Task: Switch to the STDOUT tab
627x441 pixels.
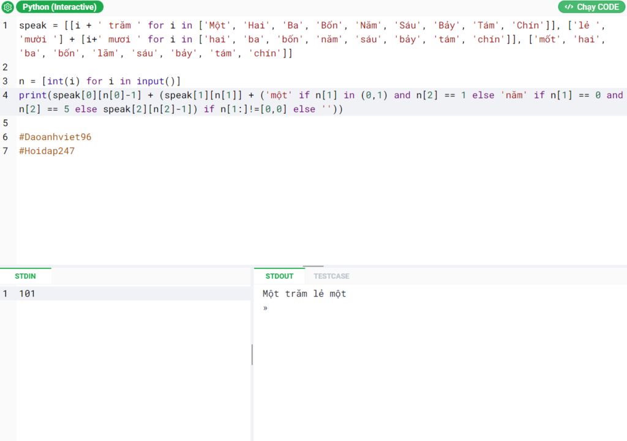Action: pos(279,276)
